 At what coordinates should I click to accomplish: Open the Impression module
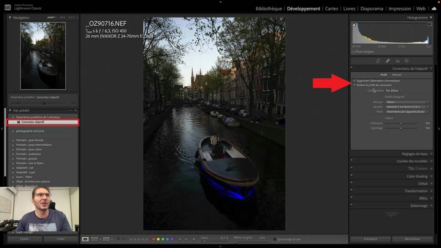pyautogui.click(x=400, y=9)
